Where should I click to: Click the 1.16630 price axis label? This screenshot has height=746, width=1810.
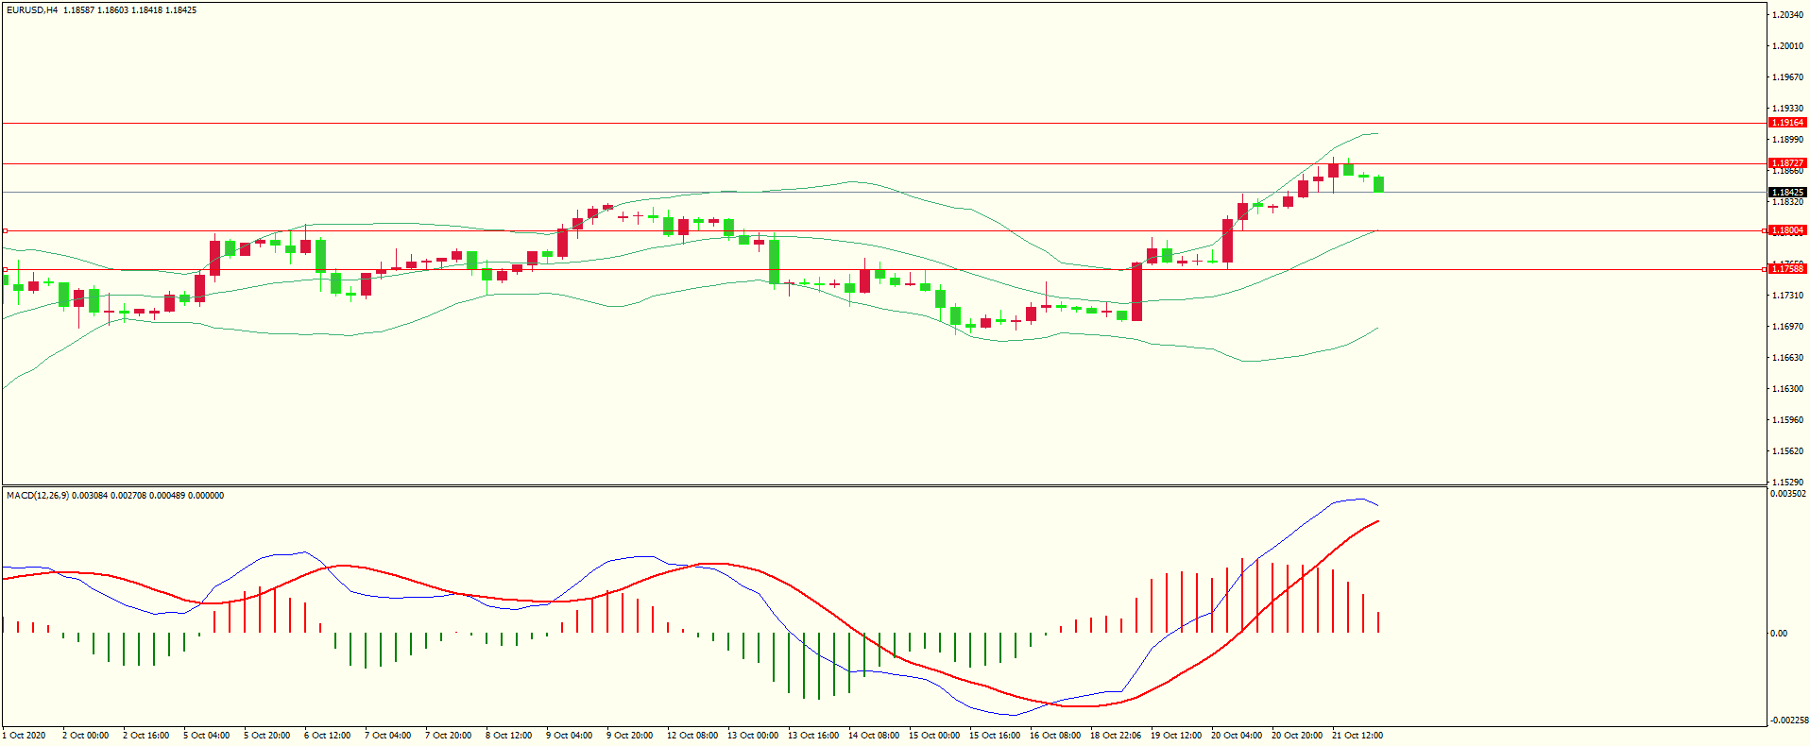click(1788, 358)
